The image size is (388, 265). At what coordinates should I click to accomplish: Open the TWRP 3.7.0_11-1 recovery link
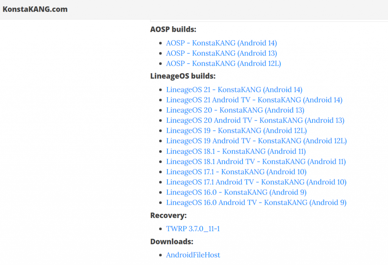[x=193, y=229]
